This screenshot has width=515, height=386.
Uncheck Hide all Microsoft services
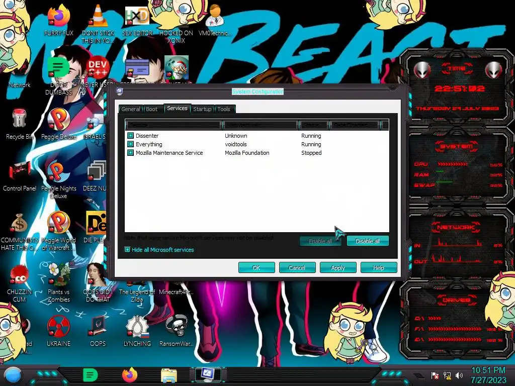127,250
